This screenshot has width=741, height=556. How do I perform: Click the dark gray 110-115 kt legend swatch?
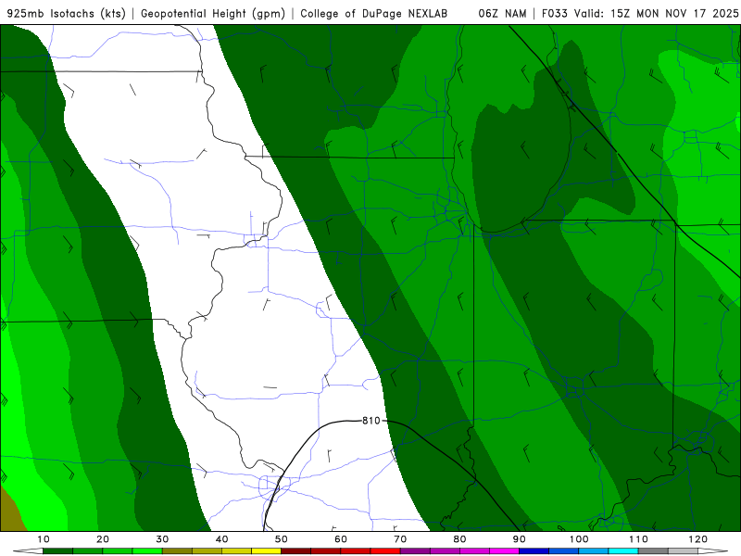[x=653, y=551]
